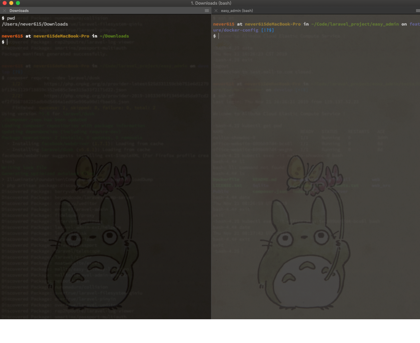
Task: Click "never615deMacBook-Pro" hostname in the Downloads pane
Action: 61,36
